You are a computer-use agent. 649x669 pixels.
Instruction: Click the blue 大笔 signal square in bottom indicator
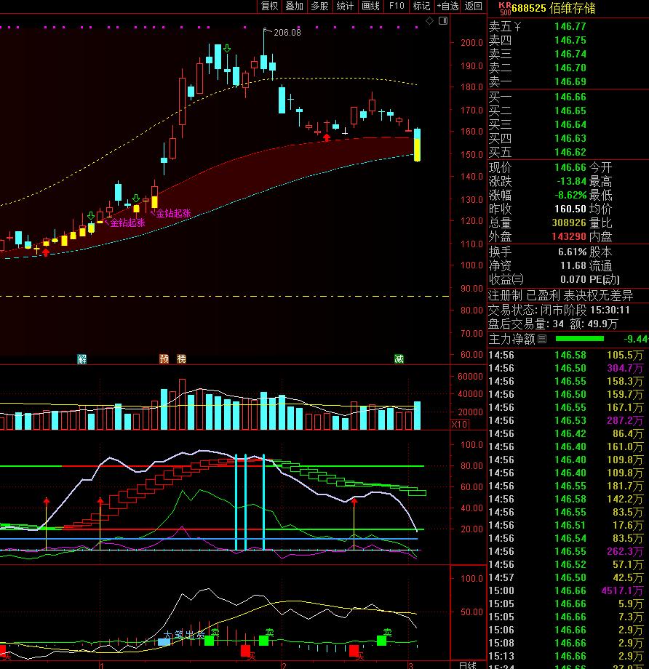[164, 641]
